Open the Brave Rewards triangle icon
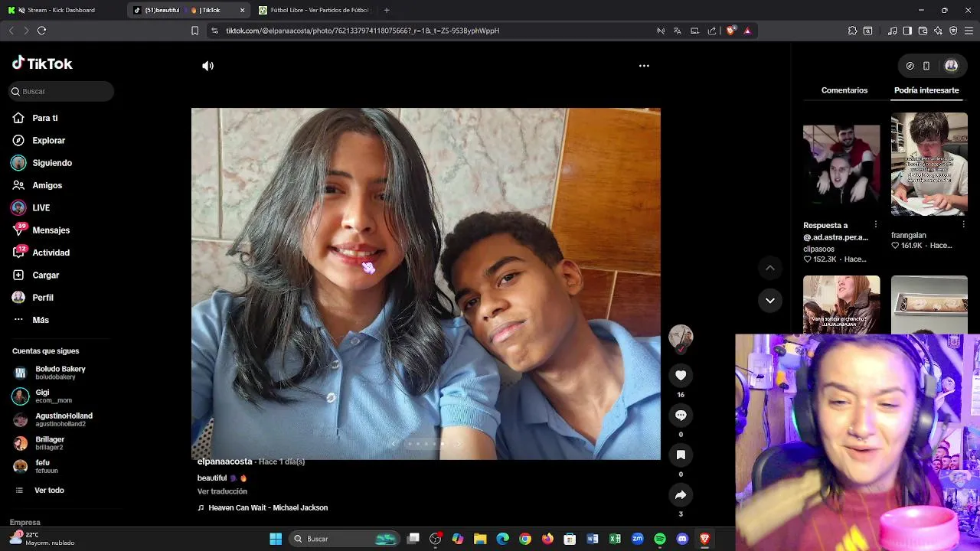The height and width of the screenshot is (551, 980). pyautogui.click(x=747, y=31)
